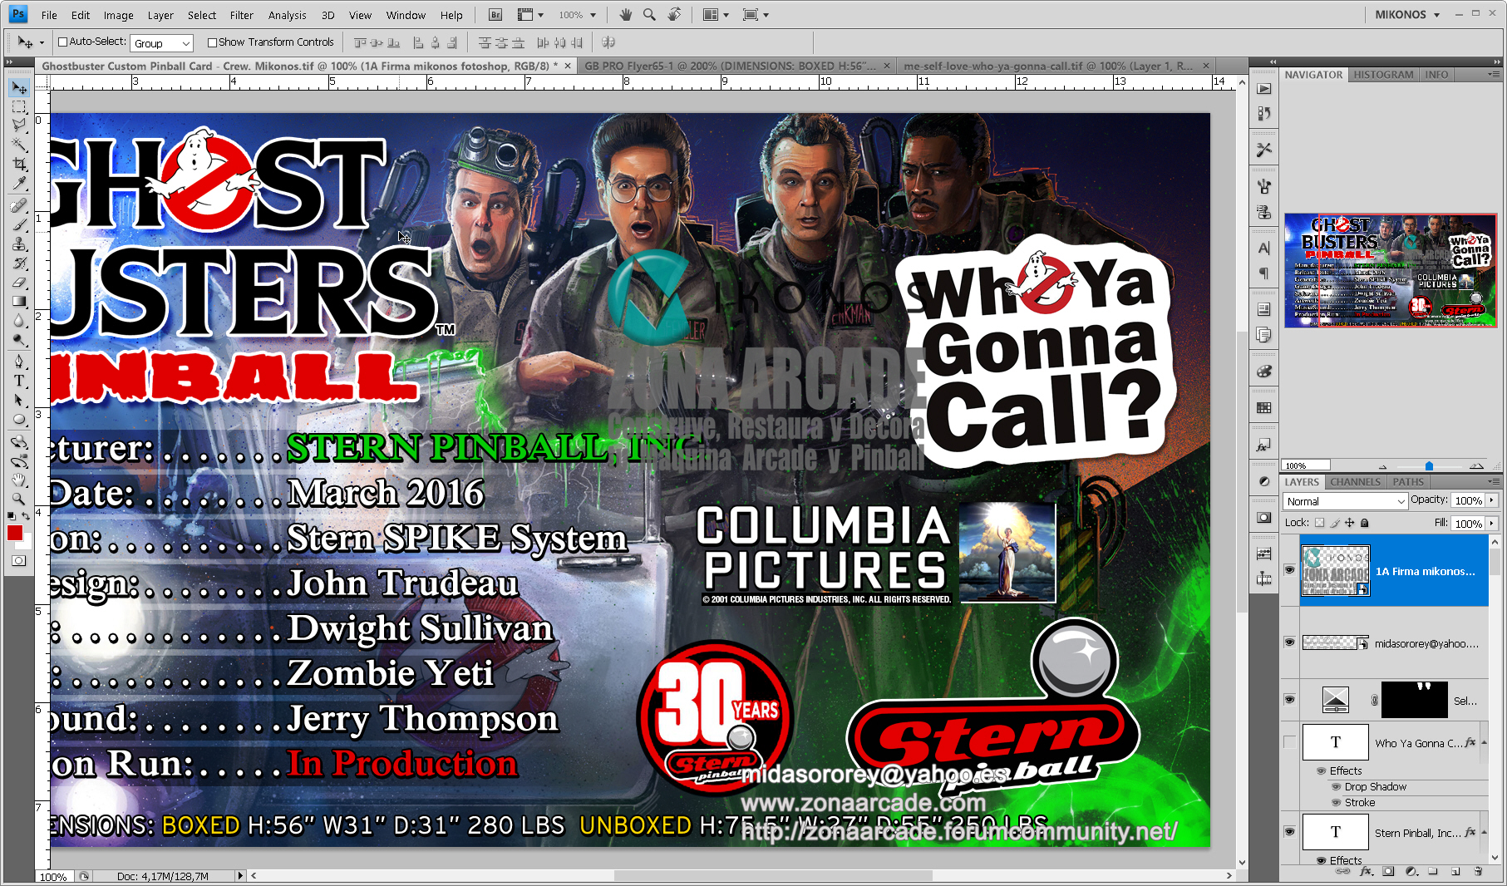
Task: Open the MIKONOS workspace dropdown
Action: pyautogui.click(x=1407, y=15)
